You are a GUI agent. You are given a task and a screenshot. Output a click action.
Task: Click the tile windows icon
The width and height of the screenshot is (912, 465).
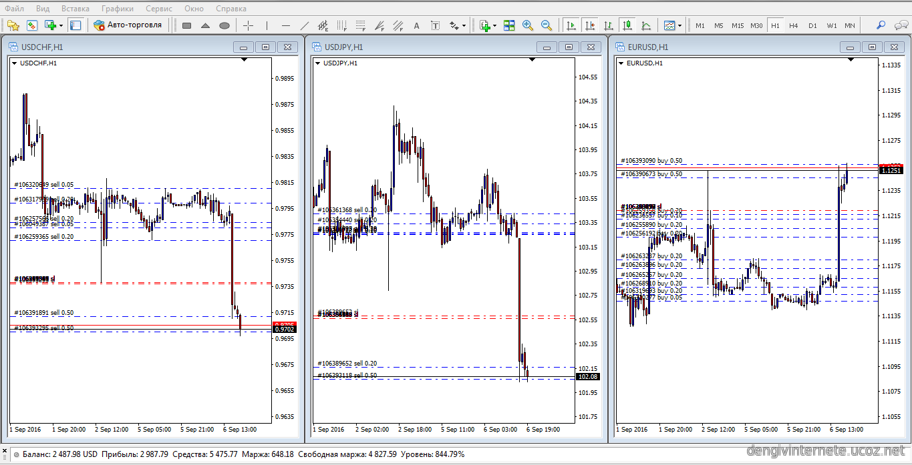tap(509, 25)
